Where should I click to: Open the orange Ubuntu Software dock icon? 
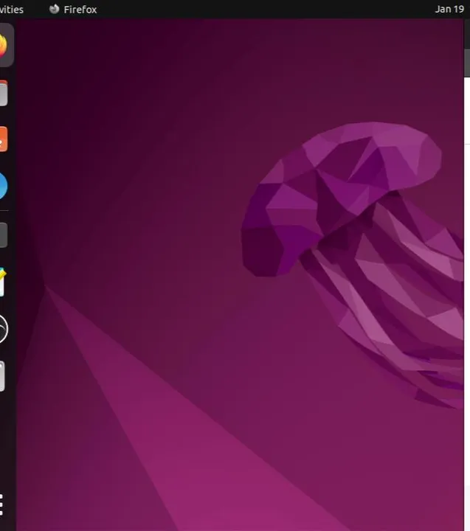4,139
